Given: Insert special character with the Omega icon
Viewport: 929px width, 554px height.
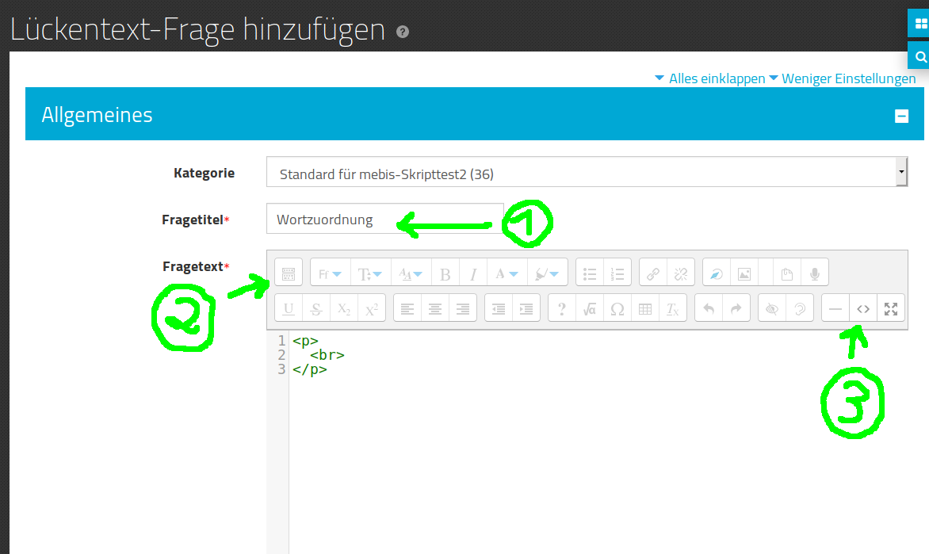Looking at the screenshot, I should tap(617, 309).
